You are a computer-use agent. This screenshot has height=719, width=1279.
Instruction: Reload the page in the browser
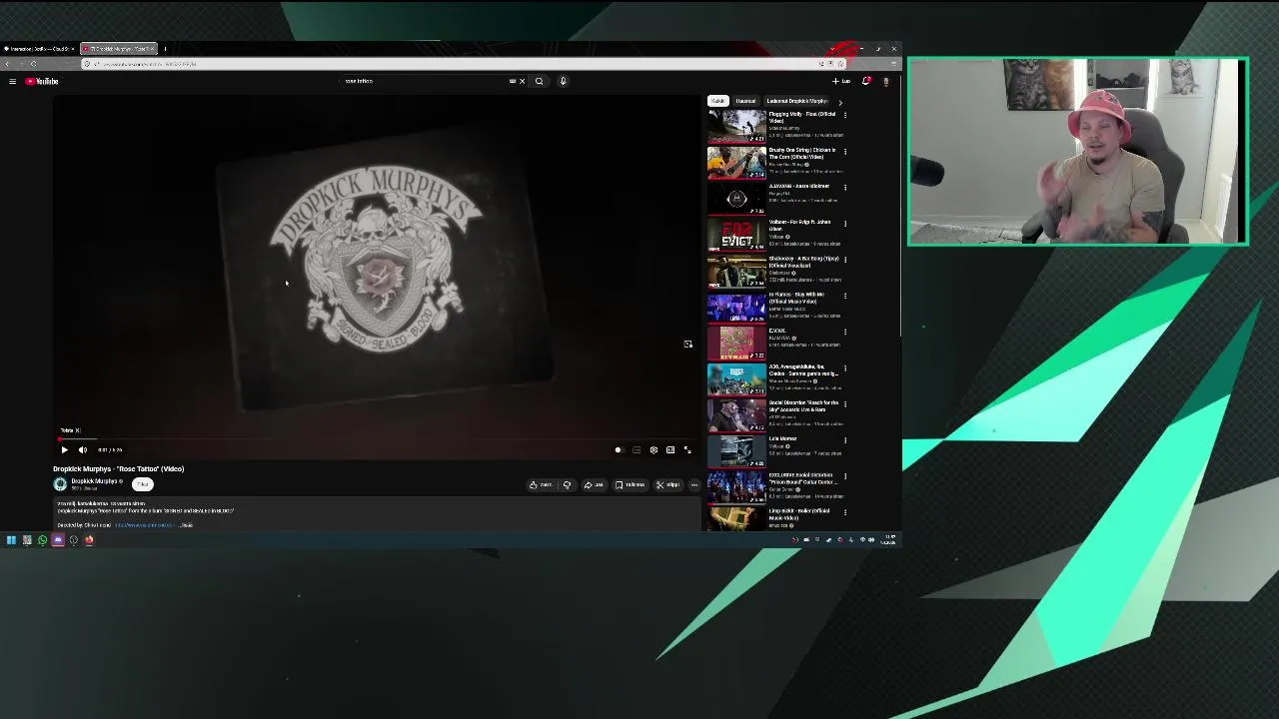click(x=33, y=64)
